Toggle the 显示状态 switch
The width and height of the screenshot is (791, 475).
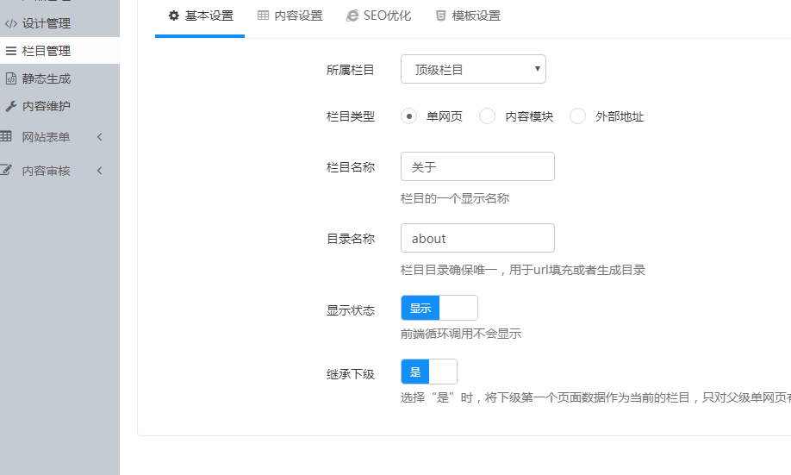[439, 308]
